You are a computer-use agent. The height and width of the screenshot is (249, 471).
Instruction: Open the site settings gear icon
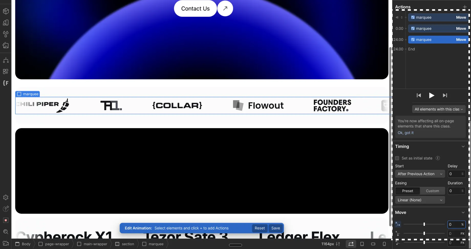click(6, 197)
